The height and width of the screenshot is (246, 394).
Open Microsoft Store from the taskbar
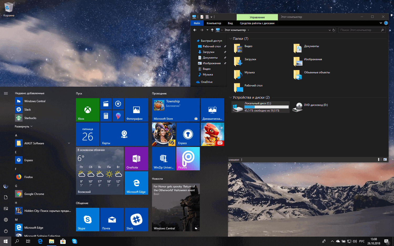(x=63, y=241)
